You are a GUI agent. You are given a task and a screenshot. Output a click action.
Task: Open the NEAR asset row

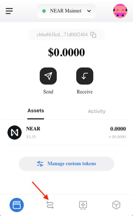(x=66, y=132)
